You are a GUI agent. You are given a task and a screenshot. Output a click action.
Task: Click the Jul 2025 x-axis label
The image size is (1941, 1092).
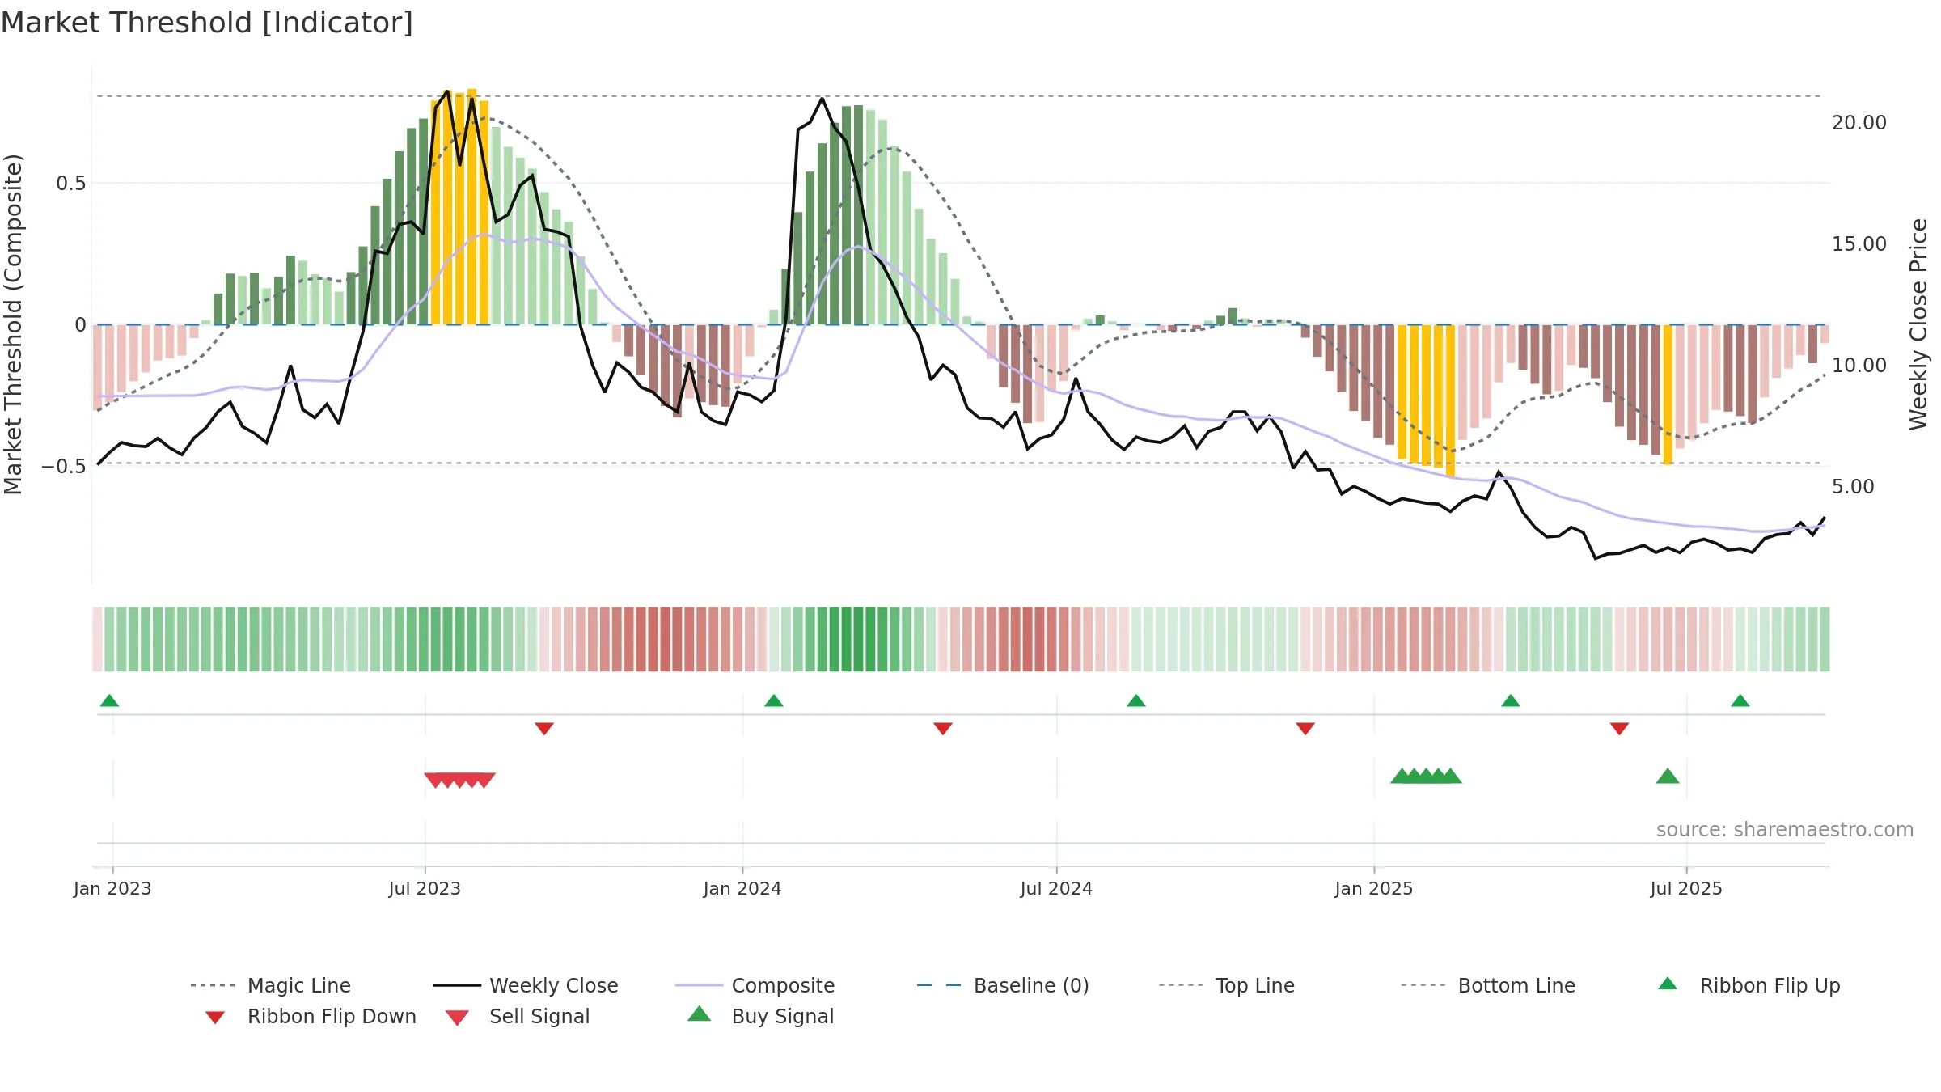pyautogui.click(x=1686, y=888)
